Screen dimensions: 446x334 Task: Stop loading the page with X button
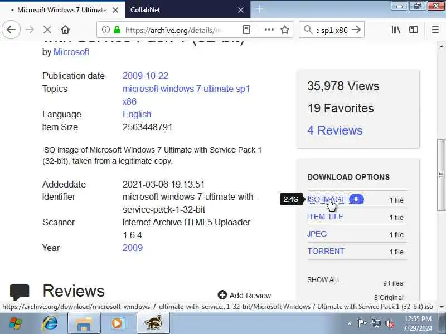click(47, 30)
